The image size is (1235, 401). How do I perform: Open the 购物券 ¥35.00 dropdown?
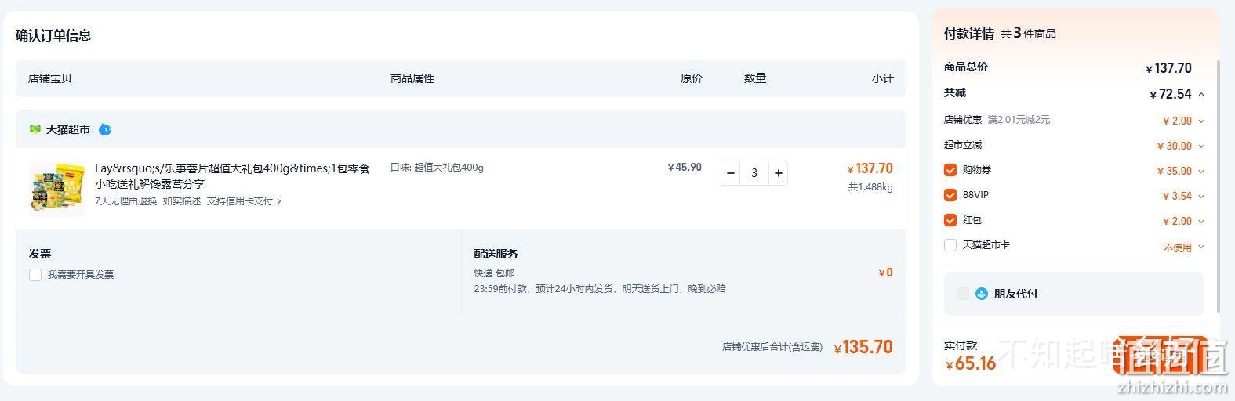(1201, 172)
